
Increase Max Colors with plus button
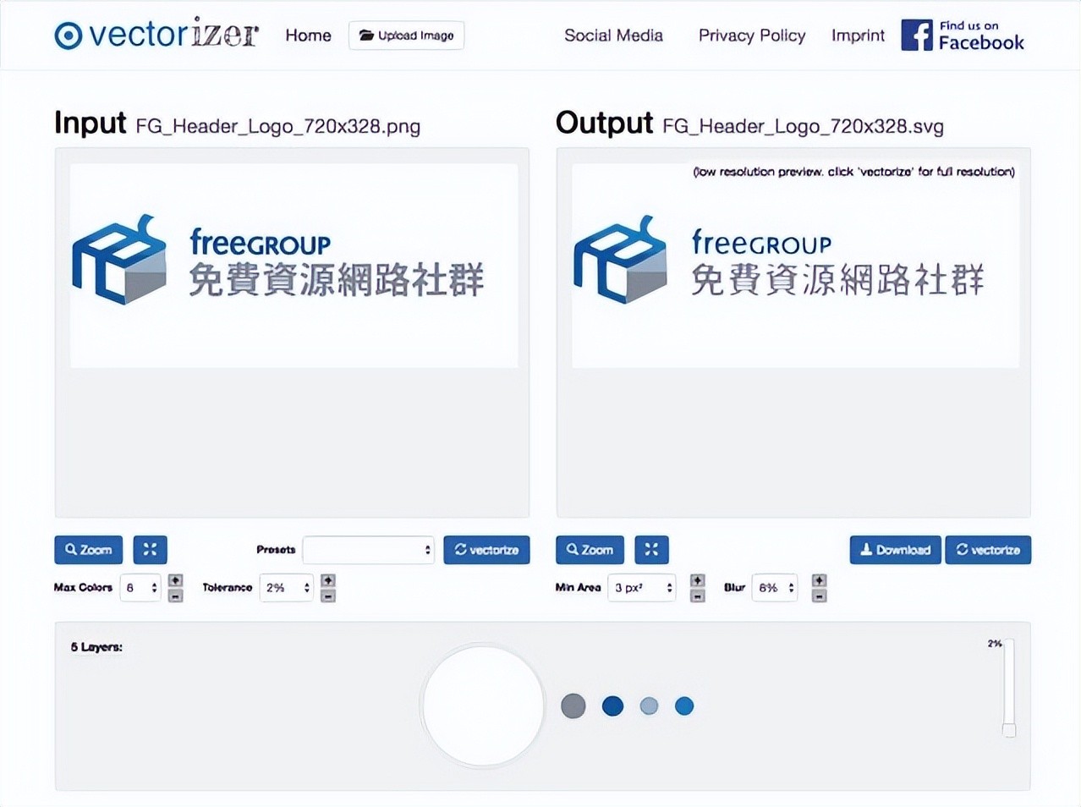[175, 580]
